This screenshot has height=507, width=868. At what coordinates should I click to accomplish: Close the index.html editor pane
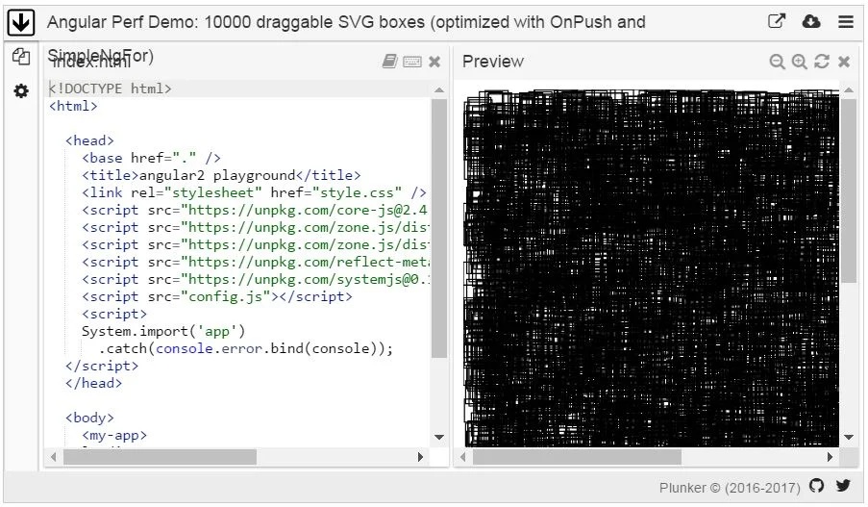click(x=434, y=62)
